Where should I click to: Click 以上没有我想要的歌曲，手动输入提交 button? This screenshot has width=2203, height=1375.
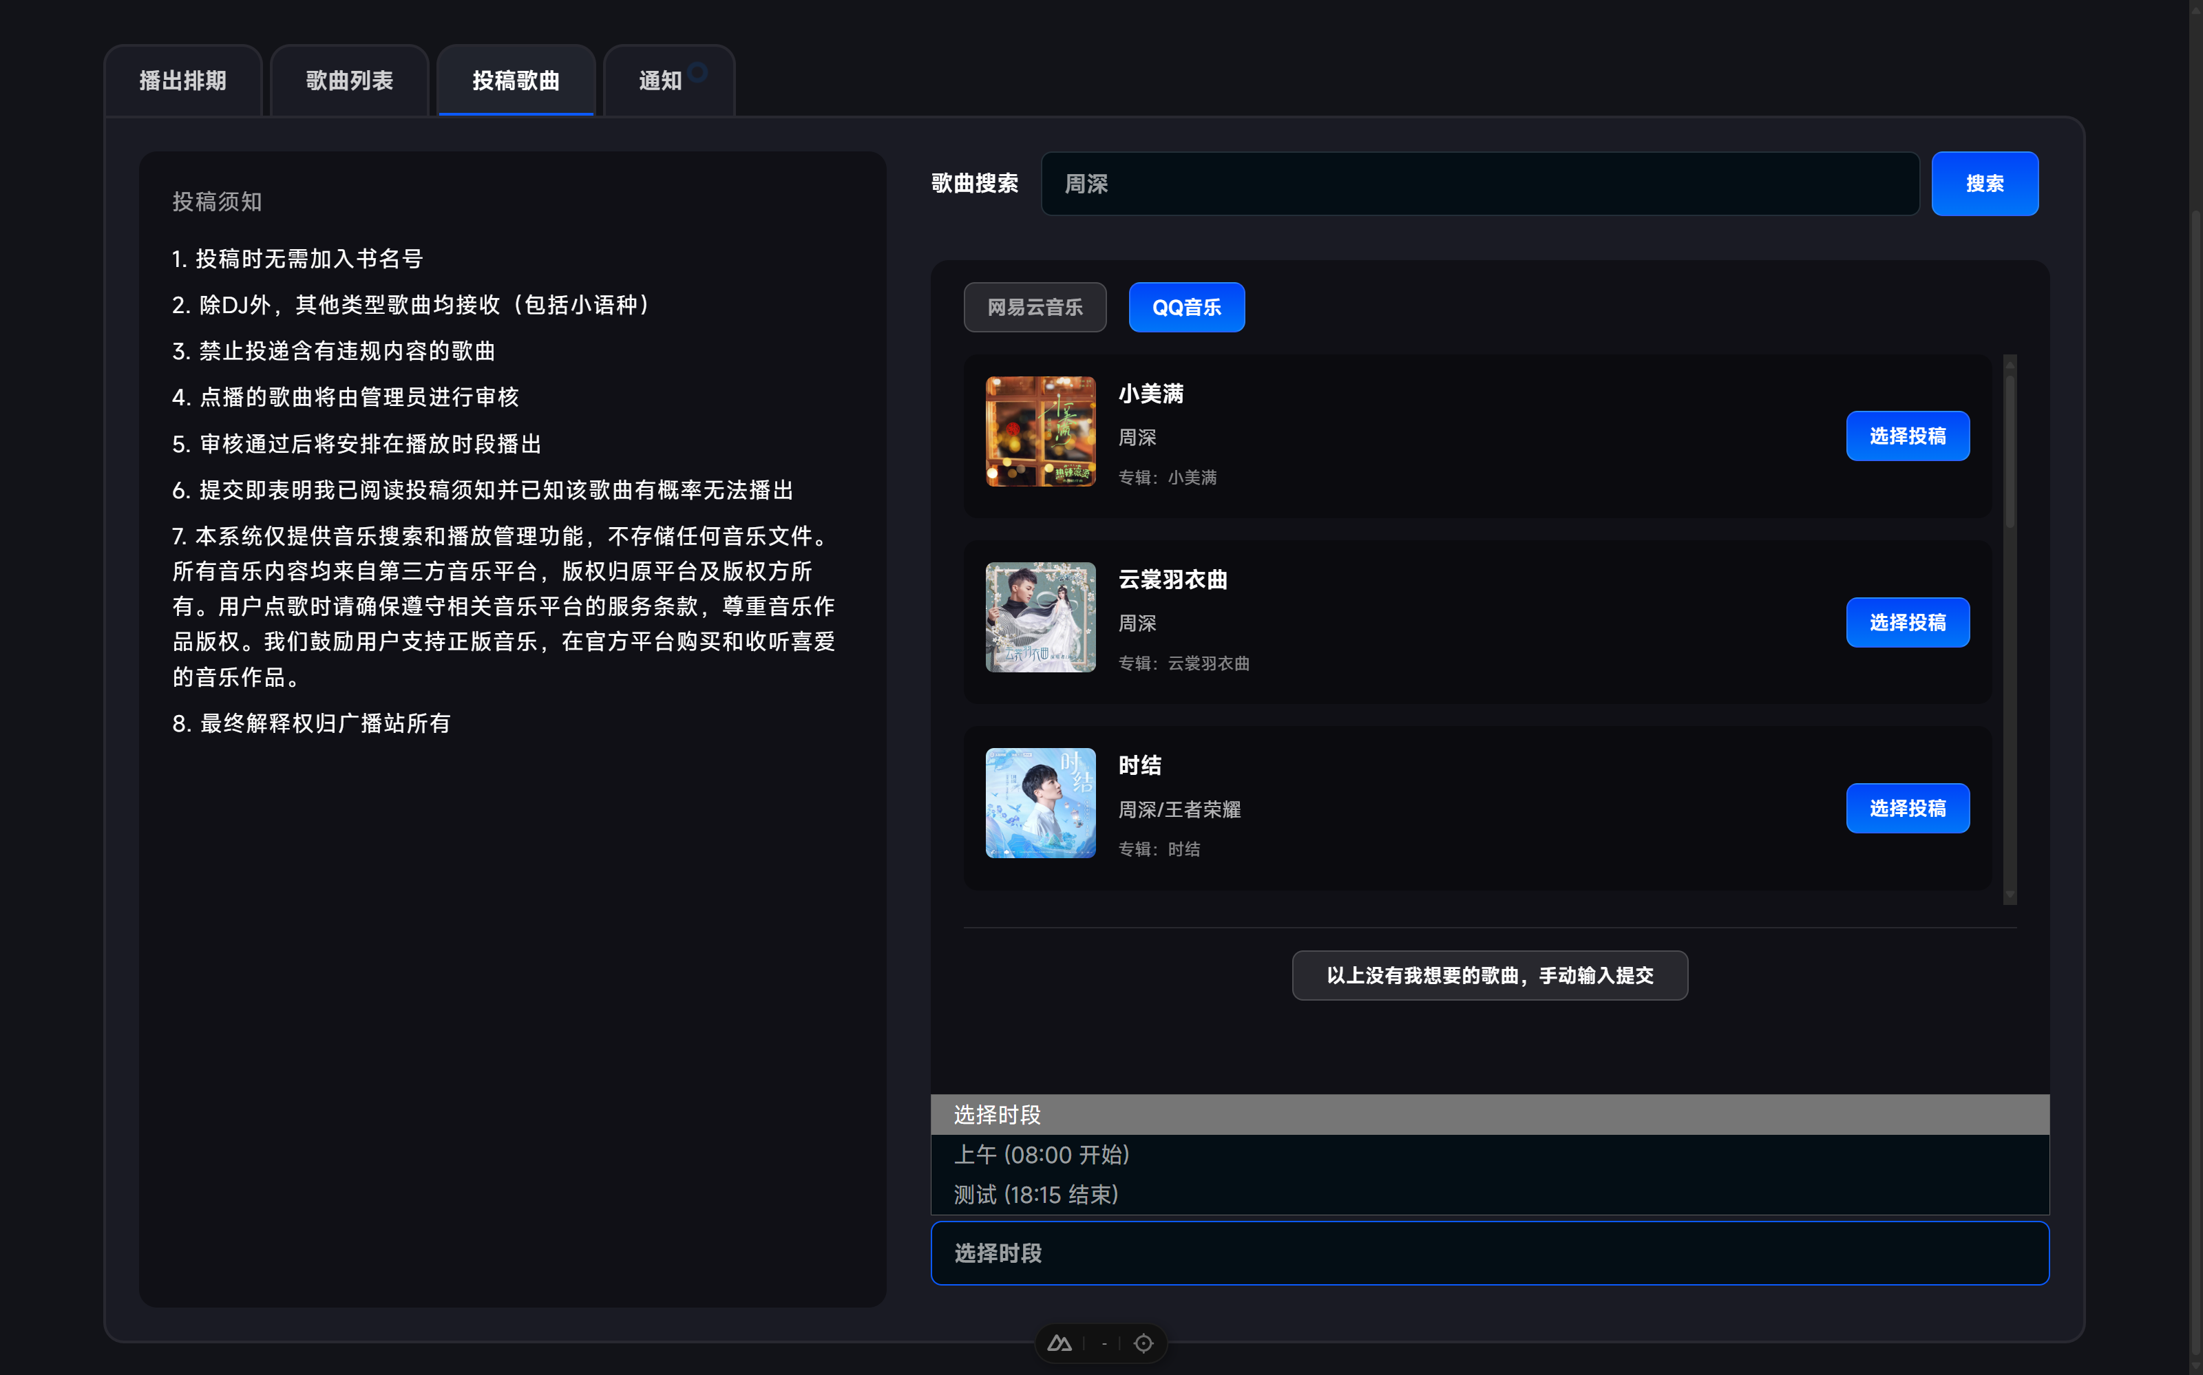1490,976
